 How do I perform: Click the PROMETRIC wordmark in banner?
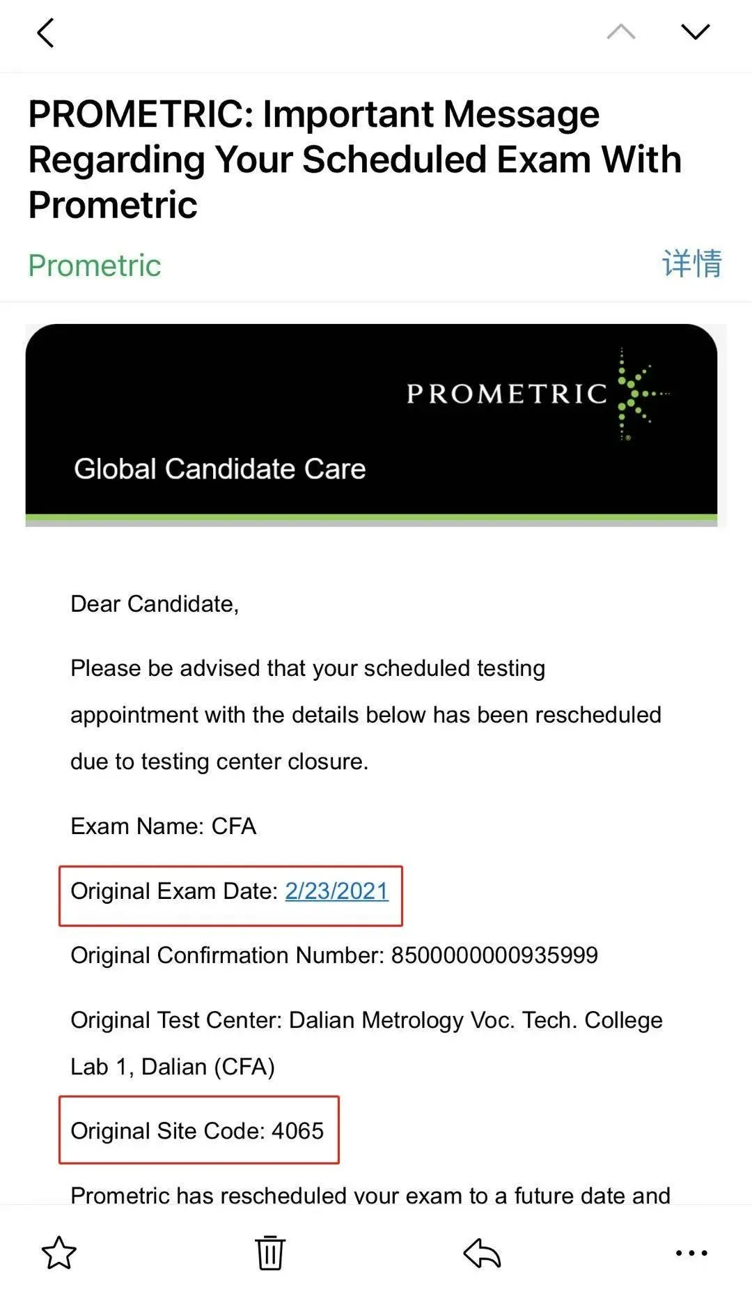pyautogui.click(x=507, y=394)
